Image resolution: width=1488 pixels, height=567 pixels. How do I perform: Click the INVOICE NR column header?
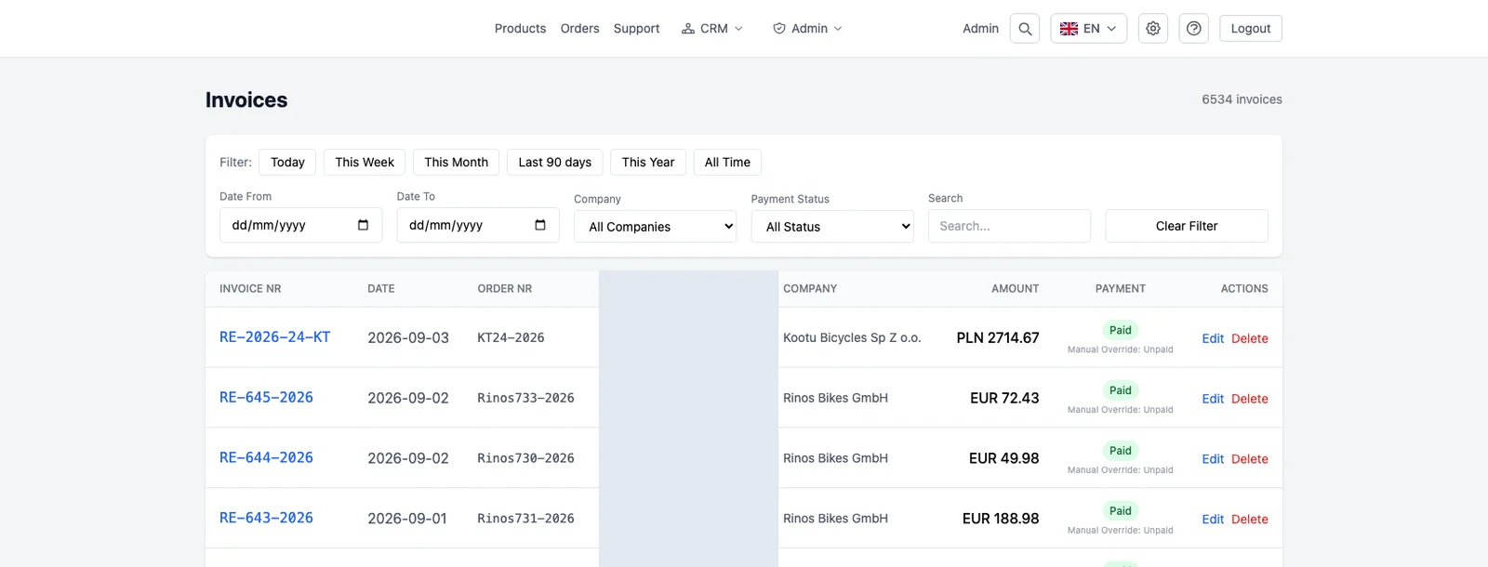tap(250, 289)
